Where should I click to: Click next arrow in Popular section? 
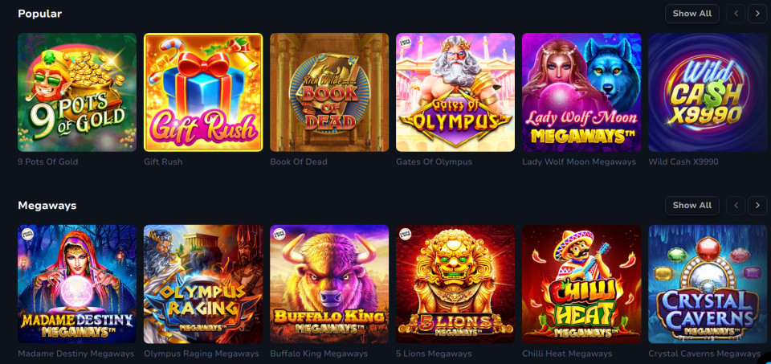(x=757, y=14)
